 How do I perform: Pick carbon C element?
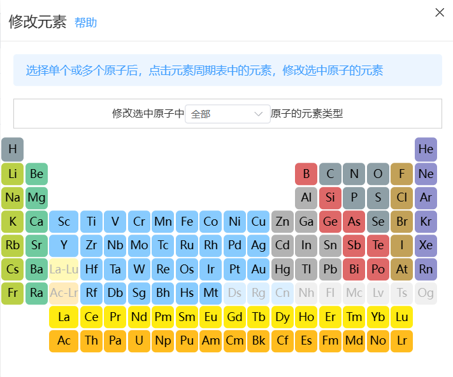click(330, 174)
